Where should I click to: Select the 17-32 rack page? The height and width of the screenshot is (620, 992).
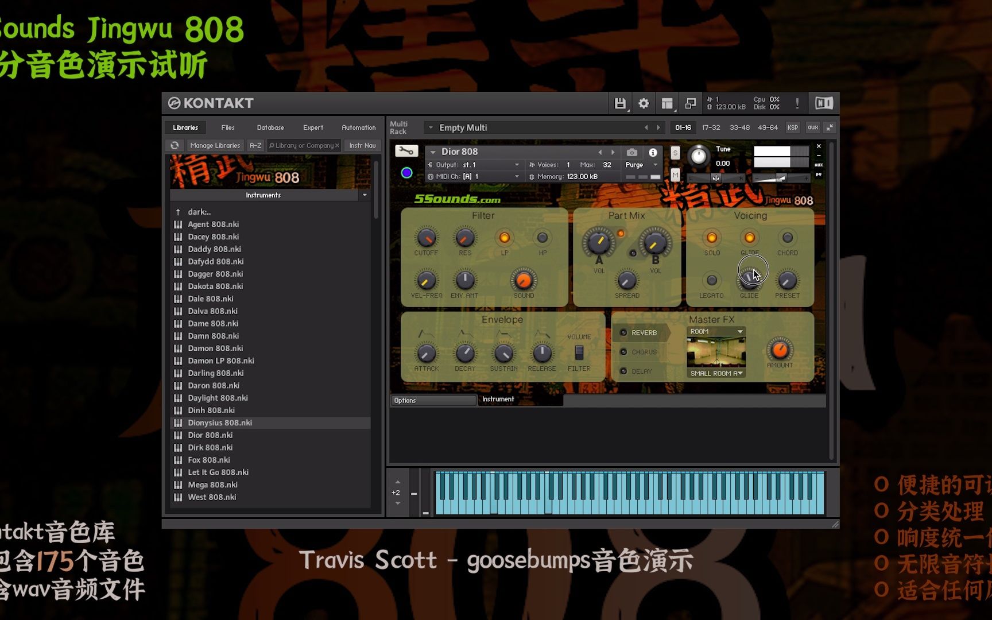711,127
